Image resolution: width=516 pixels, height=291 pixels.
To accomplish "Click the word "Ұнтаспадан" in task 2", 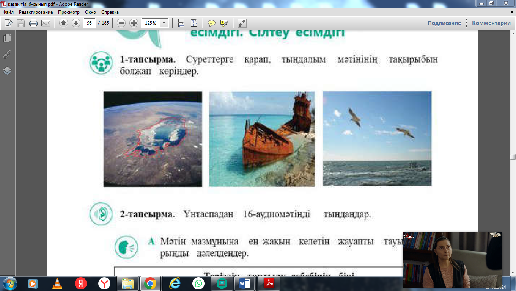I will tap(209, 215).
